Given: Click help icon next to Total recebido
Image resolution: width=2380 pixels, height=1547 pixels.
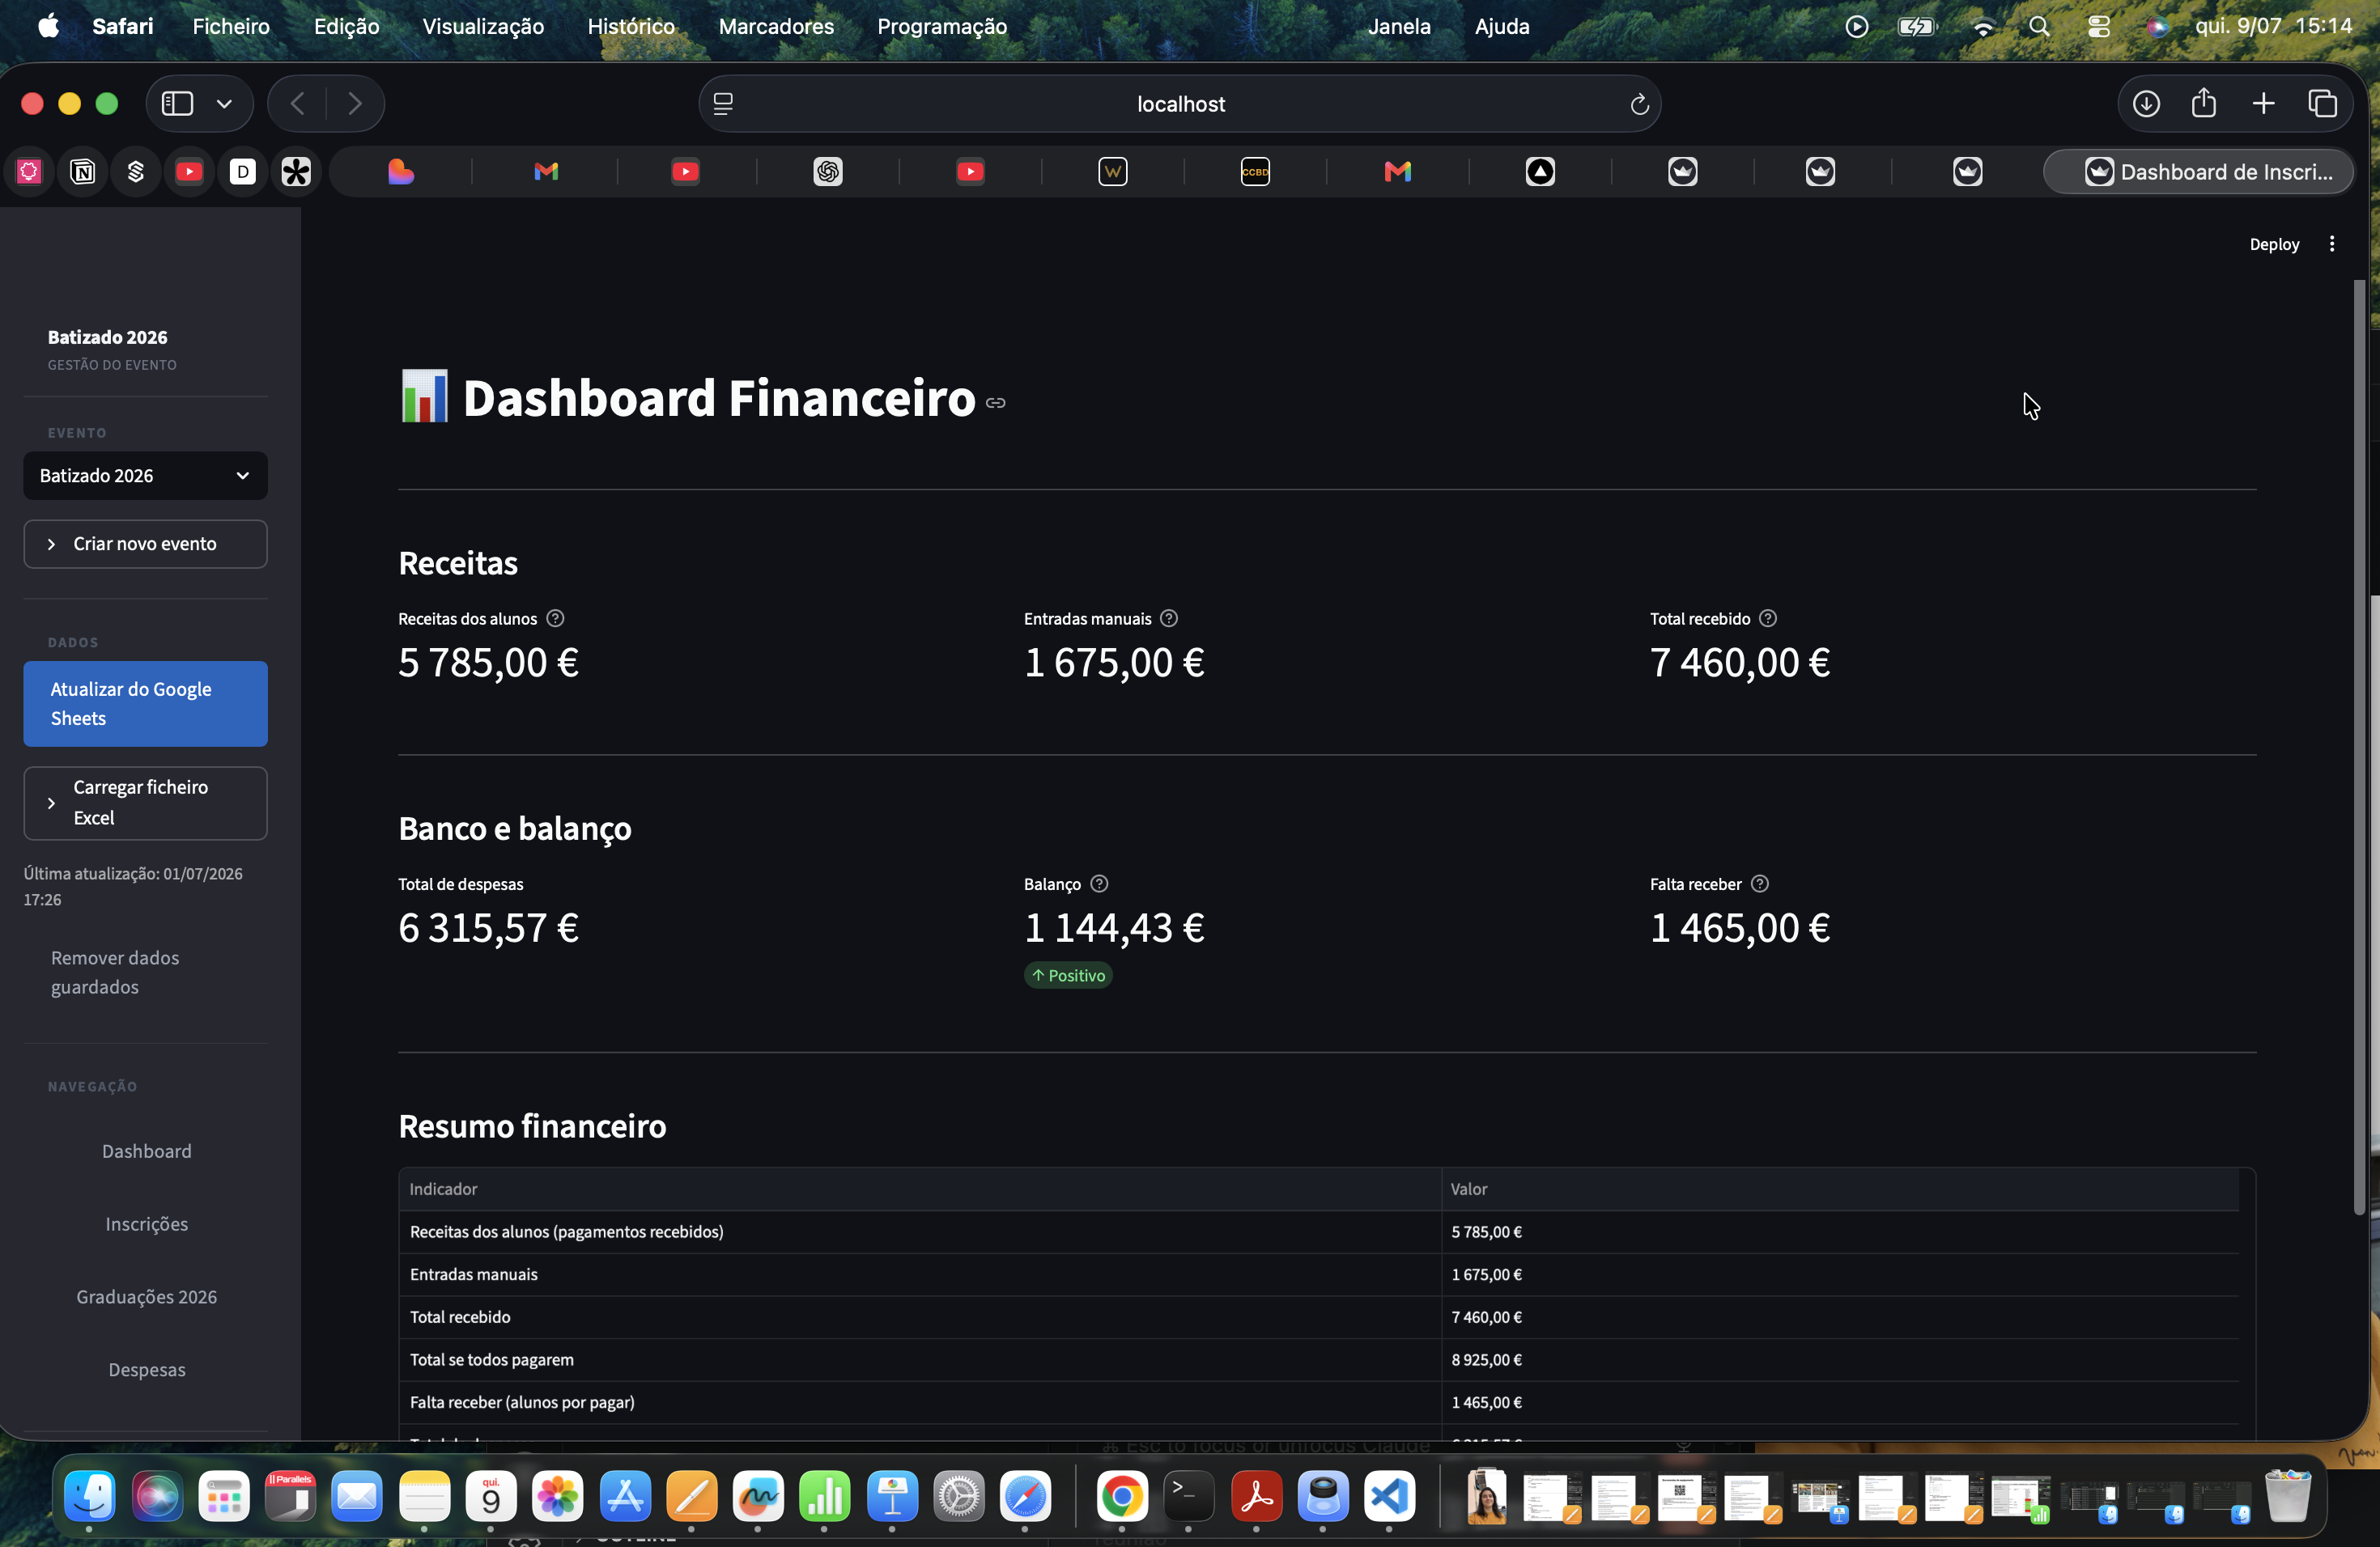Looking at the screenshot, I should [x=1768, y=619].
